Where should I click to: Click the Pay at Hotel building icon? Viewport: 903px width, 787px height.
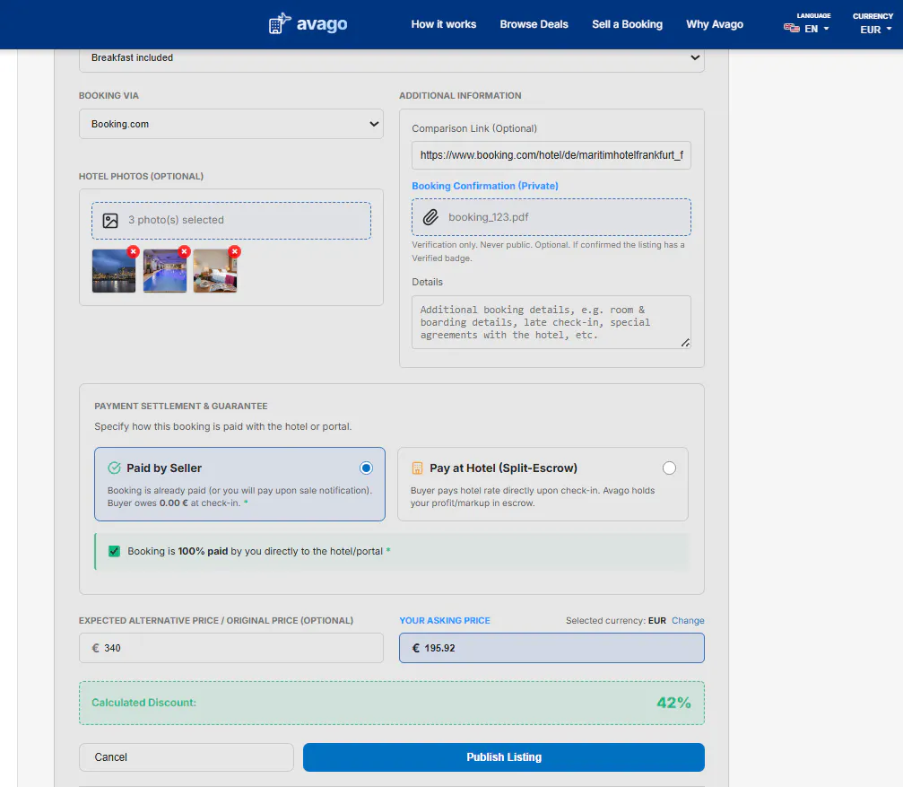[x=417, y=468]
